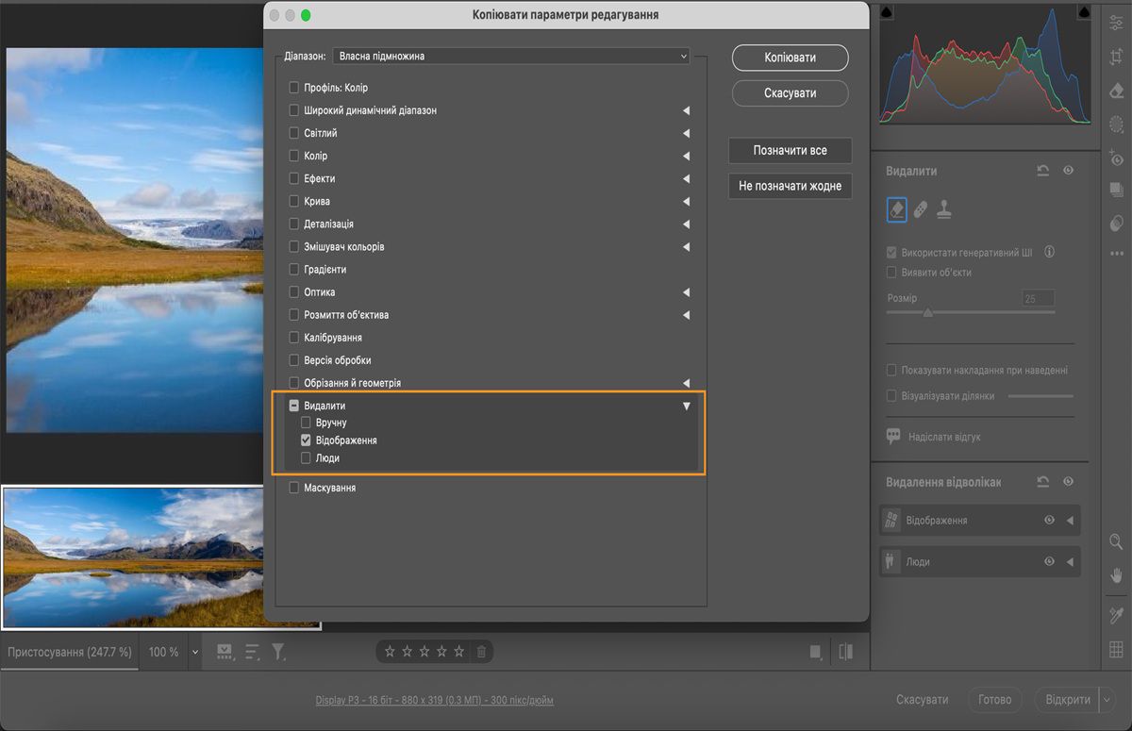Open the Masking dotted circle tool

[1116, 124]
